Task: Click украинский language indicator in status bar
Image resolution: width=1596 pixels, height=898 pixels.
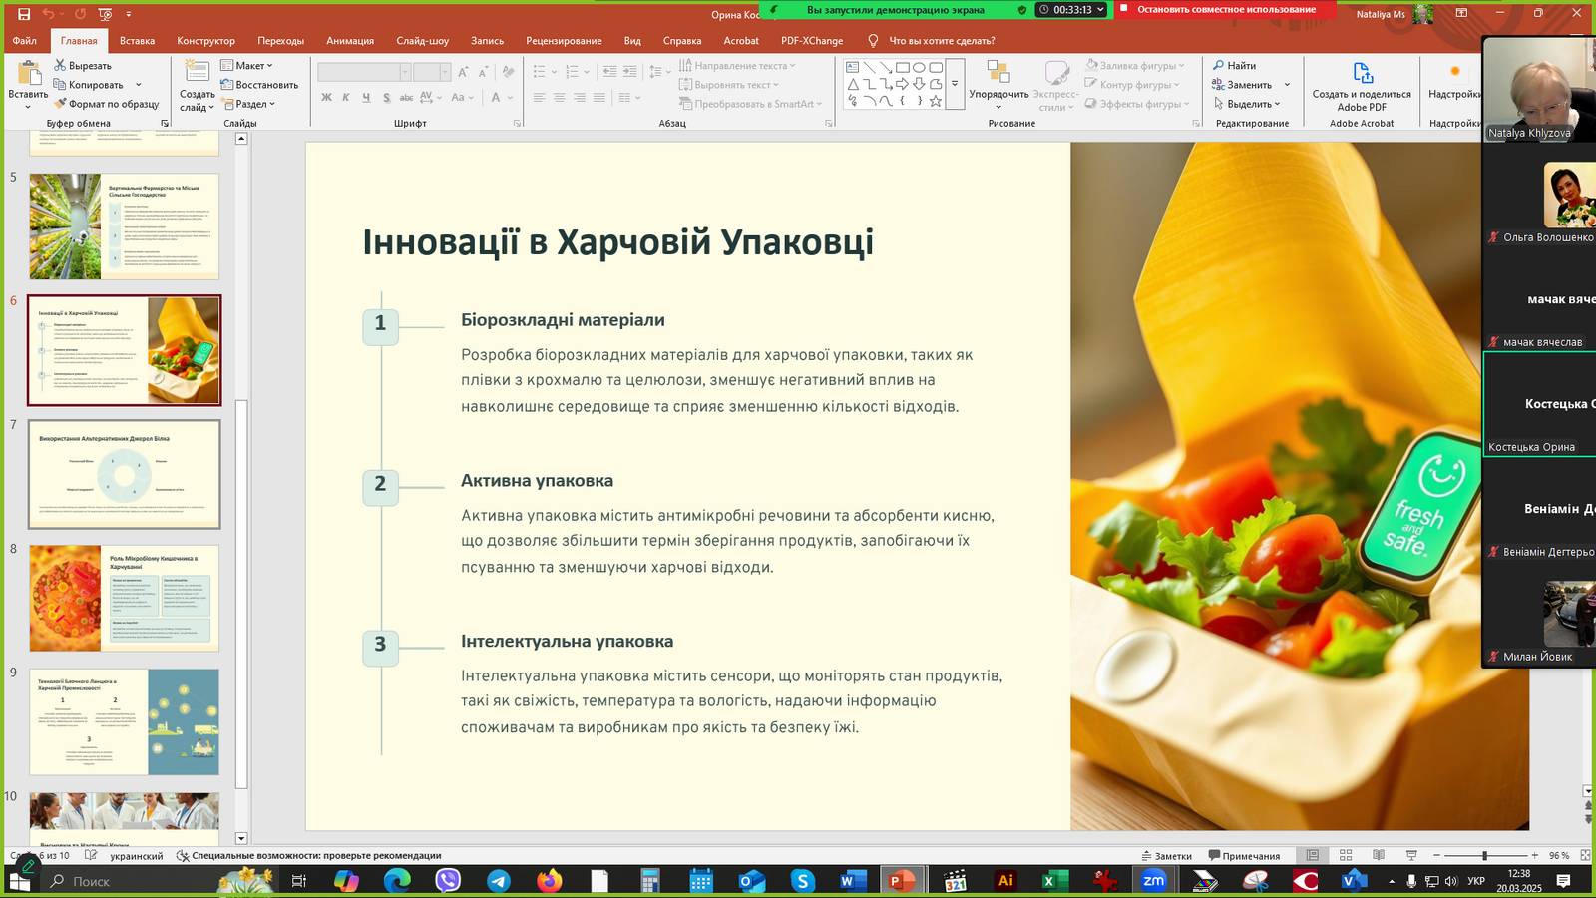Action: (136, 856)
